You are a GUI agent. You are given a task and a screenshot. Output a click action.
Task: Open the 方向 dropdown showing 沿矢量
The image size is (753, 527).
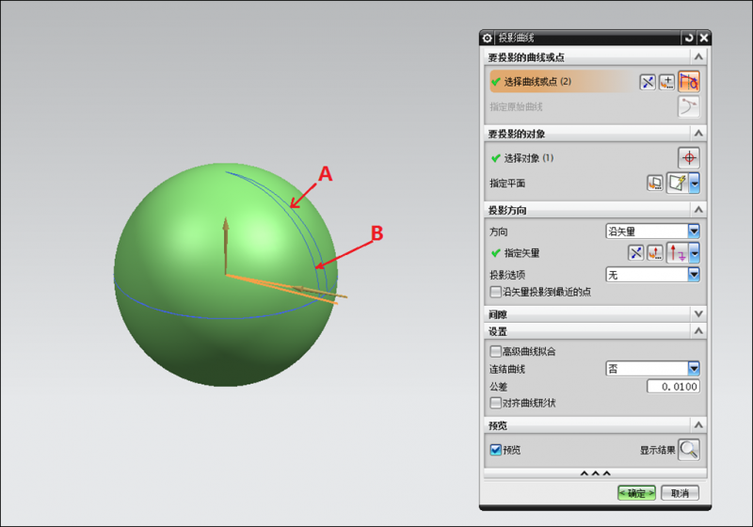[652, 231]
